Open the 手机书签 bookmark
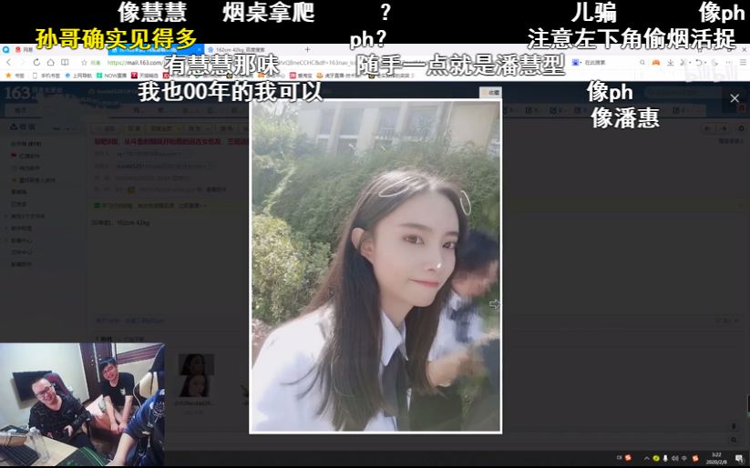The width and height of the screenshot is (750, 468). tap(46, 76)
